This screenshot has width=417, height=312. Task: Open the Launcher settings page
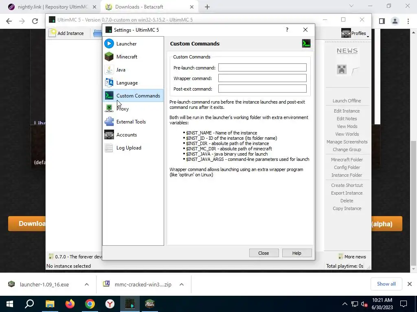tap(133, 44)
